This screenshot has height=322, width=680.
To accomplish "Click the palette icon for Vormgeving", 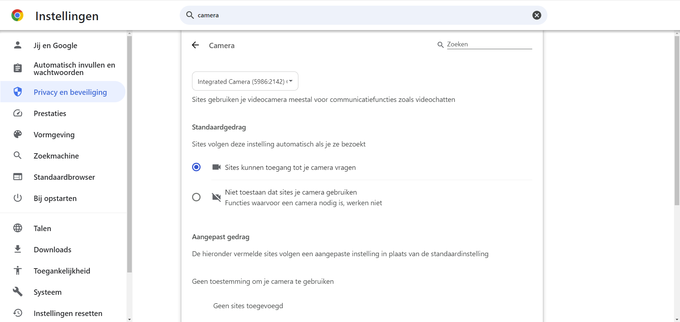I will 18,134.
